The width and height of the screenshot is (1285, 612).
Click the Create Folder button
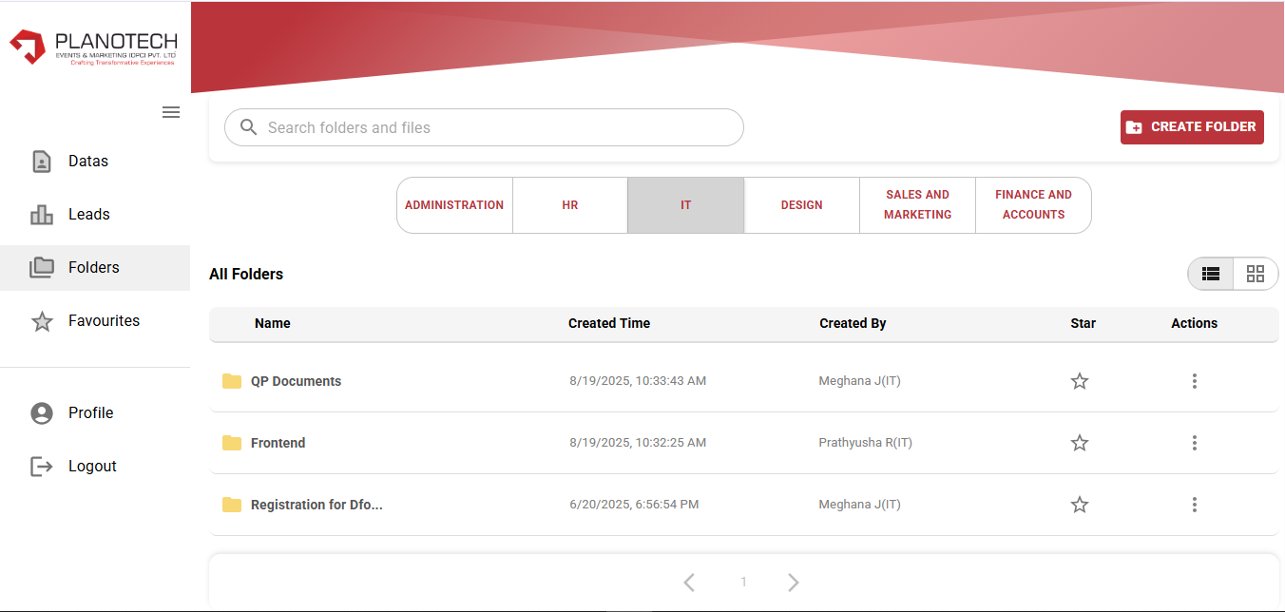[1192, 126]
